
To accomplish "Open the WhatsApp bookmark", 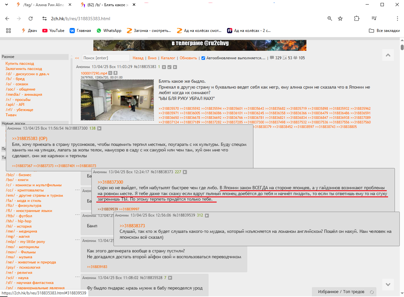I will (109, 31).
